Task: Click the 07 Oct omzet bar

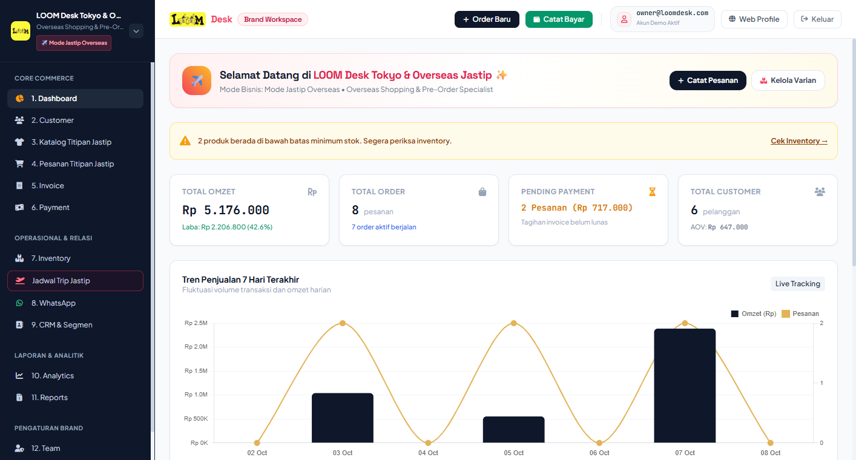Action: click(x=685, y=386)
